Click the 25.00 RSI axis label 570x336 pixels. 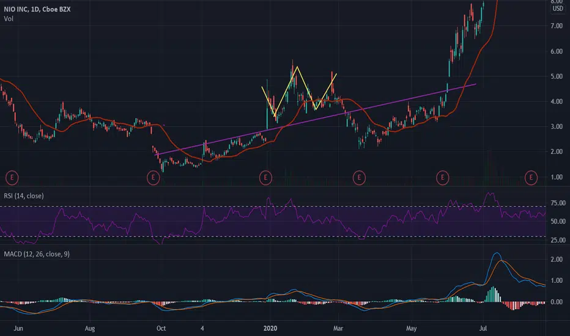click(558, 240)
